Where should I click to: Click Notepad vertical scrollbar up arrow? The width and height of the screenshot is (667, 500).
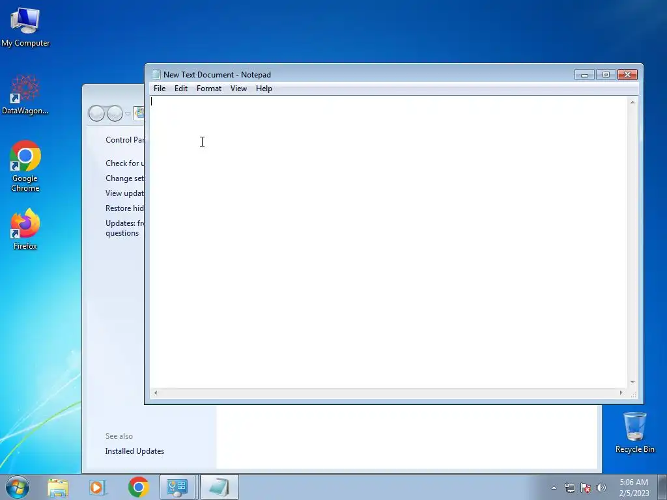click(632, 102)
